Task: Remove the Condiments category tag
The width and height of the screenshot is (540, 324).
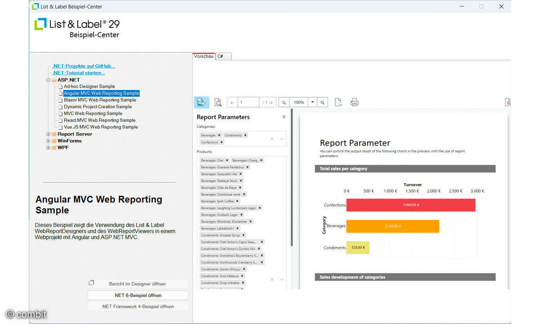Action: coord(245,135)
